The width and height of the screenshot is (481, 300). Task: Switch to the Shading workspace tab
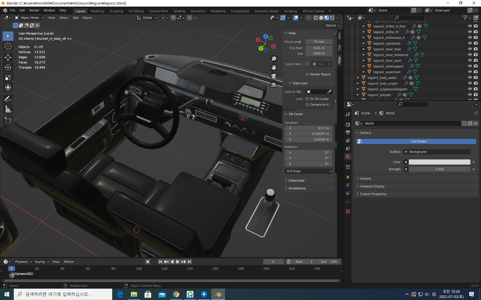pyautogui.click(x=179, y=11)
